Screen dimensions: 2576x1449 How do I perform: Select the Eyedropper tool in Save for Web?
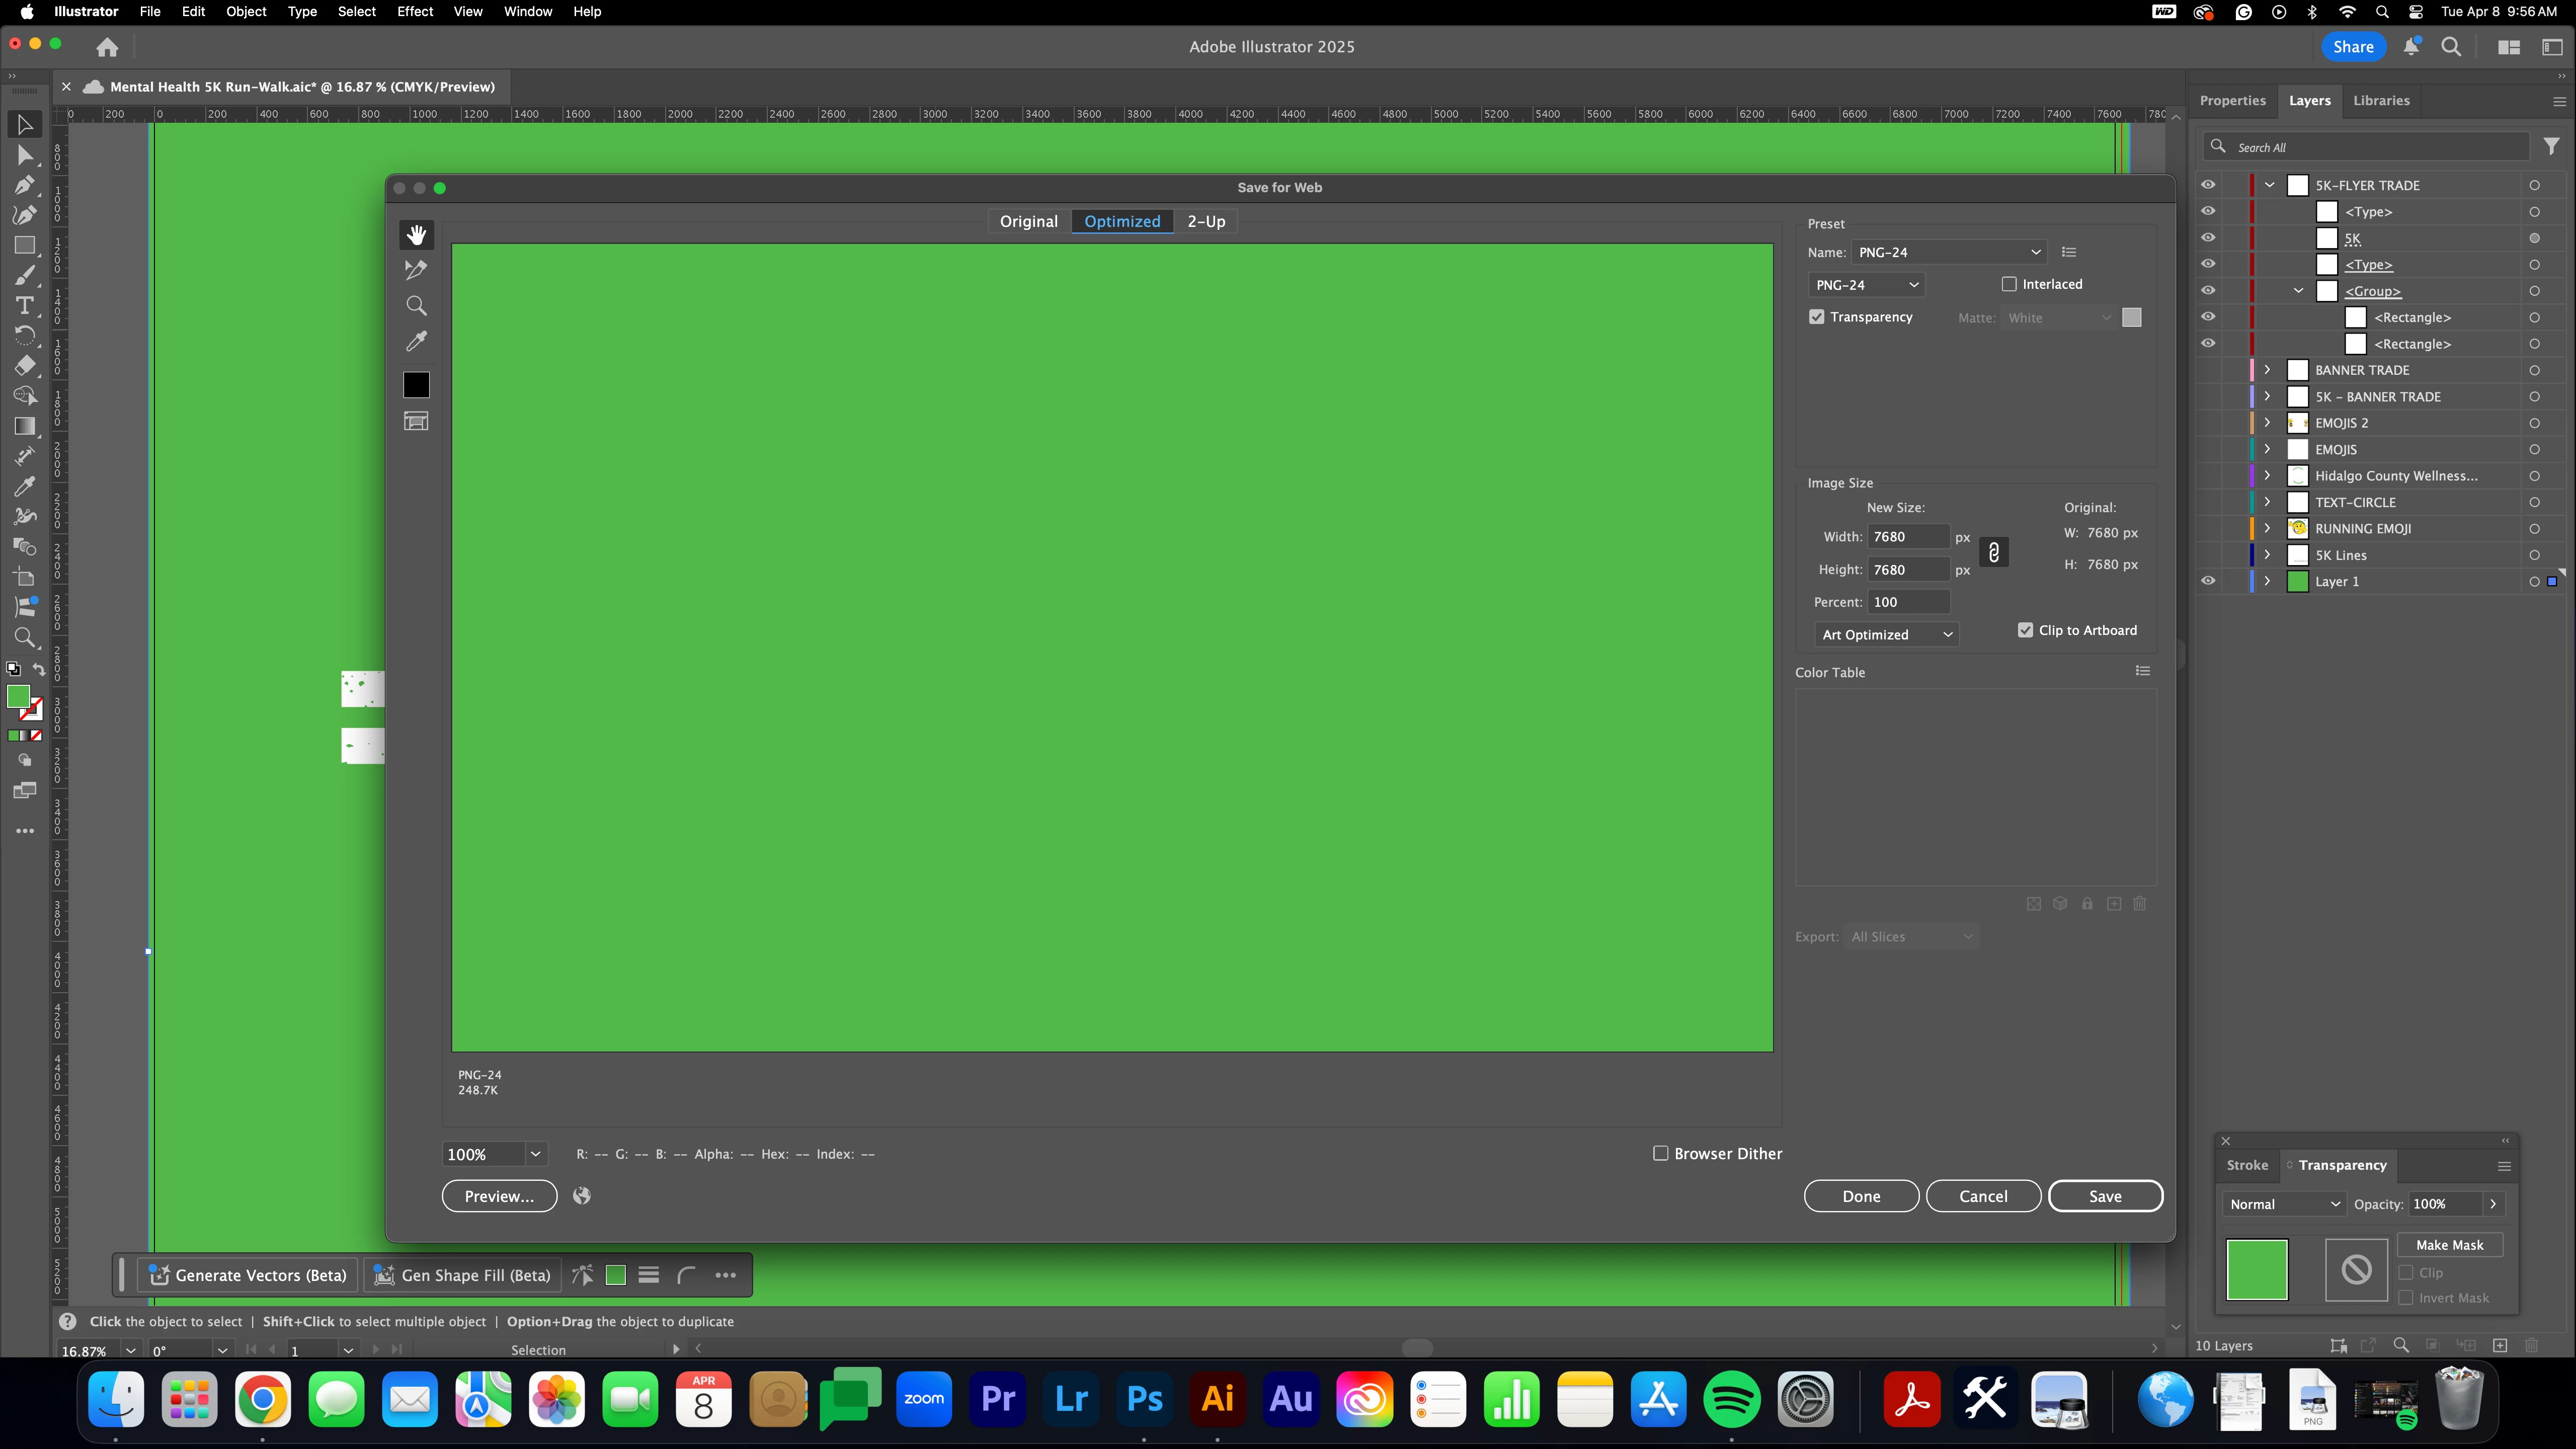pos(416,342)
